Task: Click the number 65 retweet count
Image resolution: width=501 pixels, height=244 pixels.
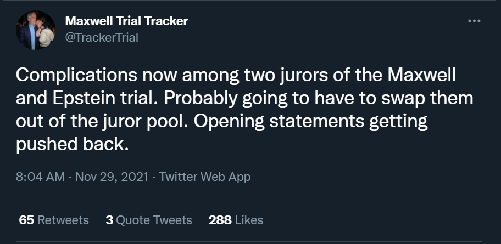Action: click(x=26, y=220)
